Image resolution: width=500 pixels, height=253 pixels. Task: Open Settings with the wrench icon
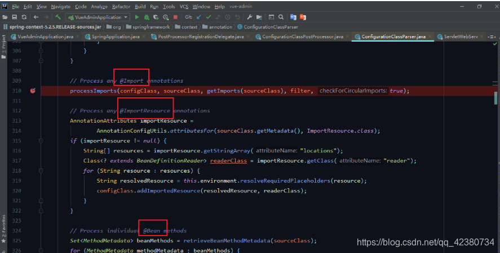pyautogui.click(x=250, y=17)
